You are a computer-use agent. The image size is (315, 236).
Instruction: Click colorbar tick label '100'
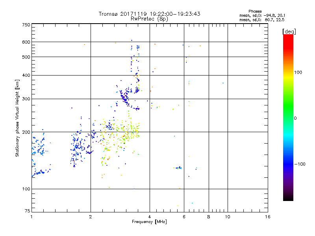point(298,72)
